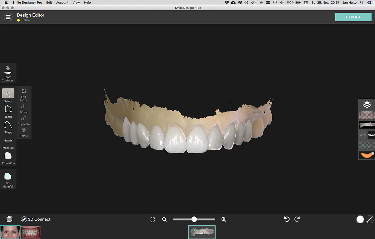This screenshot has width=375, height=239.
Task: Click fit-to-screen frame icon
Action: [152, 219]
